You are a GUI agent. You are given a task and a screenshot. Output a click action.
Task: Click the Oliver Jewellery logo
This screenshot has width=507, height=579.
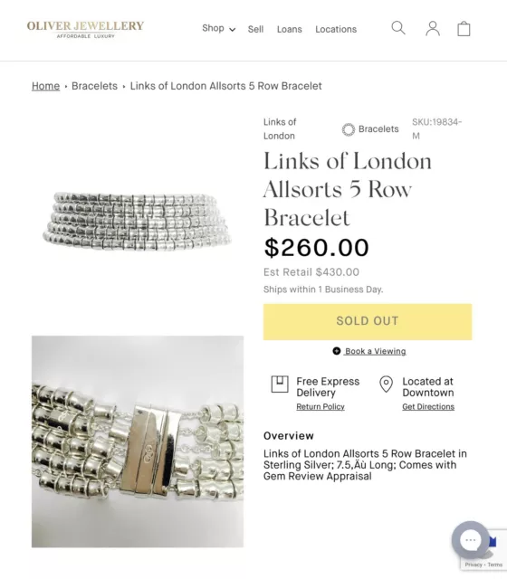(x=85, y=29)
